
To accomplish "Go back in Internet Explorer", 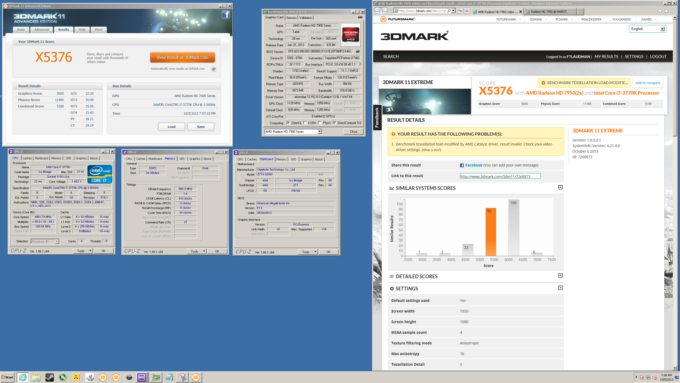I will pyautogui.click(x=377, y=11).
